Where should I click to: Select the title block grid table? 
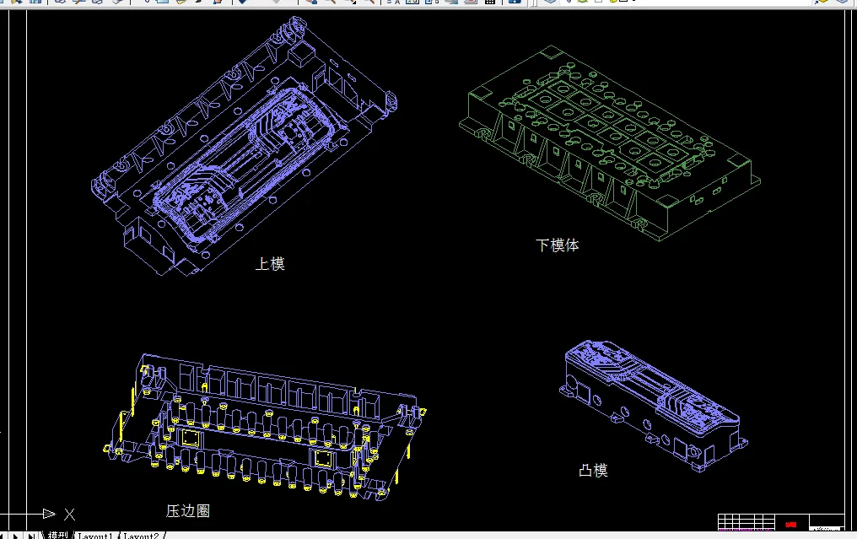pyautogui.click(x=746, y=521)
